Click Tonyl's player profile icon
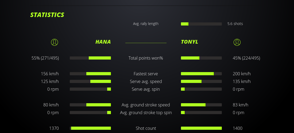 pos(237,42)
